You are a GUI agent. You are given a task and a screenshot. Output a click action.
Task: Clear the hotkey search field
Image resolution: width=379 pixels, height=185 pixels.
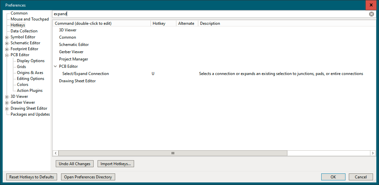[371, 14]
